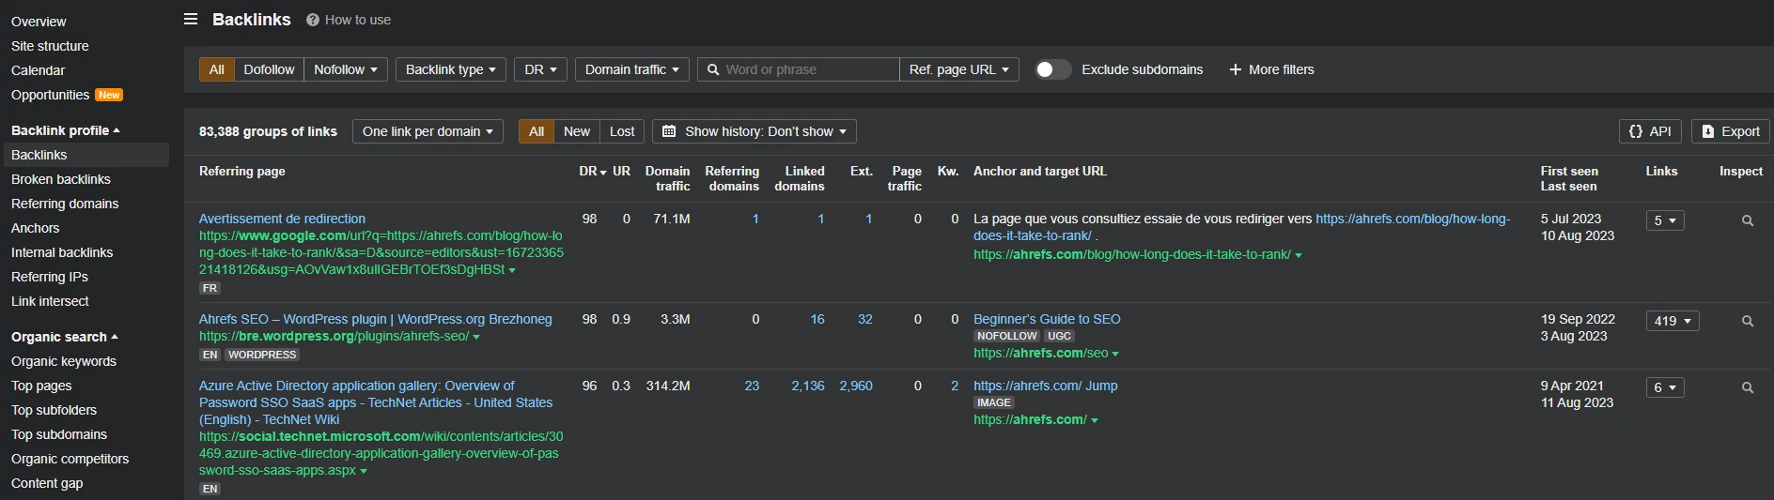Go to Referring domains in sidebar
The image size is (1774, 500).
(x=65, y=204)
